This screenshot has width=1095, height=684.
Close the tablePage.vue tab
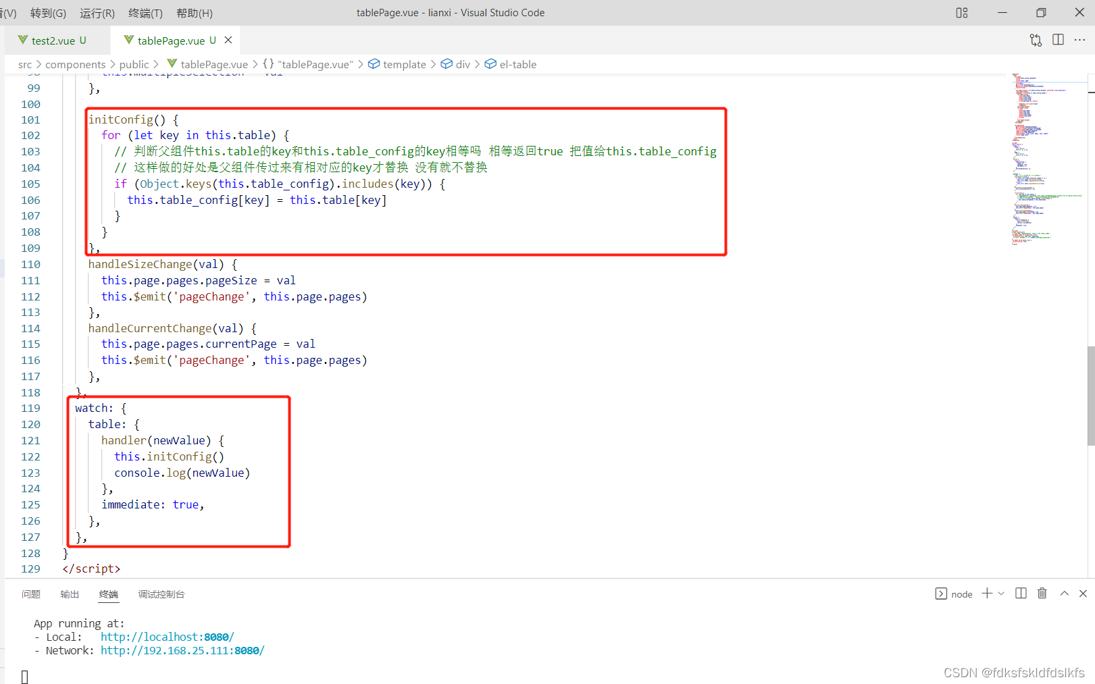pyautogui.click(x=228, y=40)
